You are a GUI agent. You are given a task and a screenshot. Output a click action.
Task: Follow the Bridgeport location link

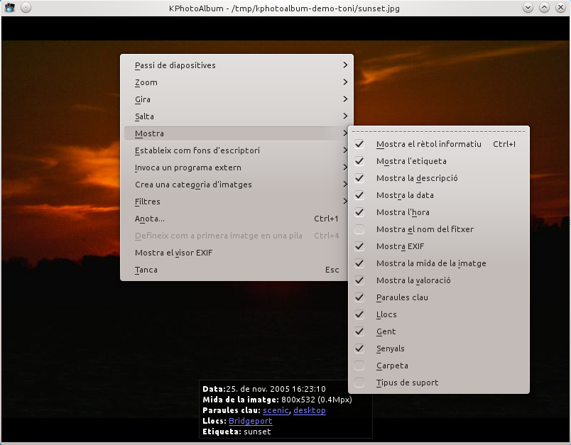250,421
